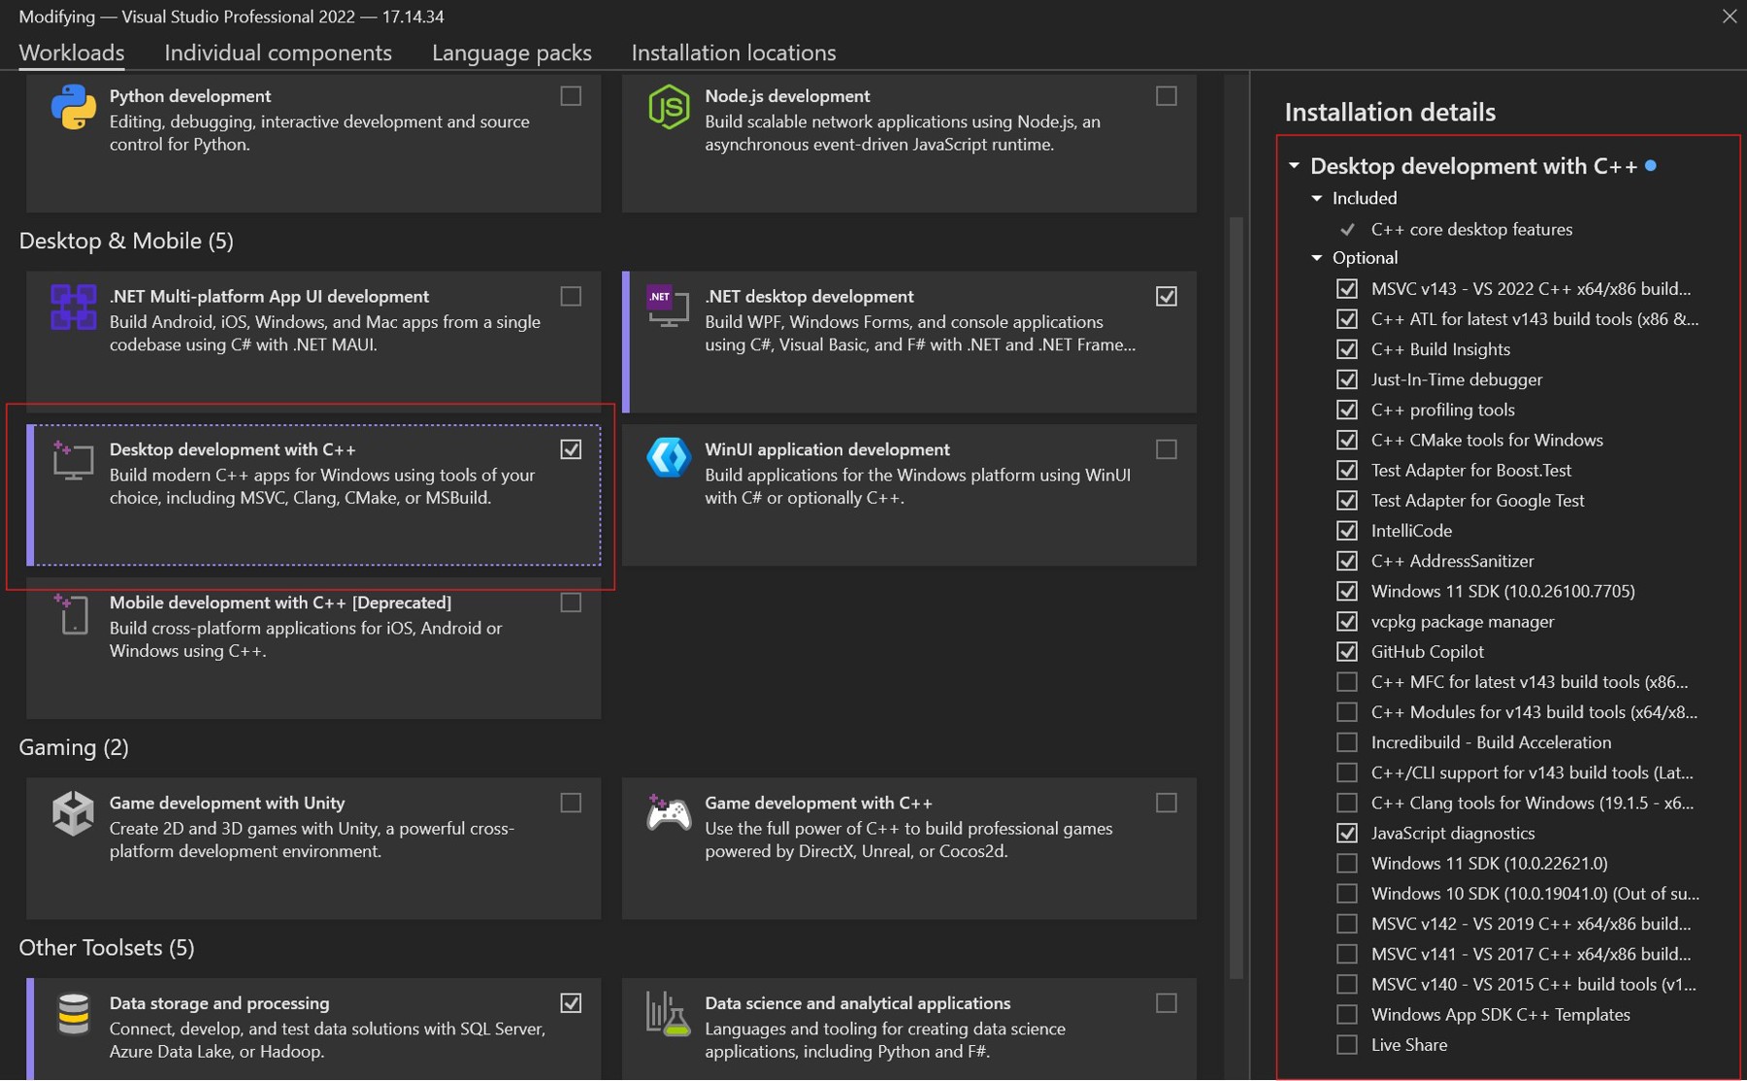Check Incredibuild - Build Acceleration
The height and width of the screenshot is (1081, 1747).
[1347, 742]
